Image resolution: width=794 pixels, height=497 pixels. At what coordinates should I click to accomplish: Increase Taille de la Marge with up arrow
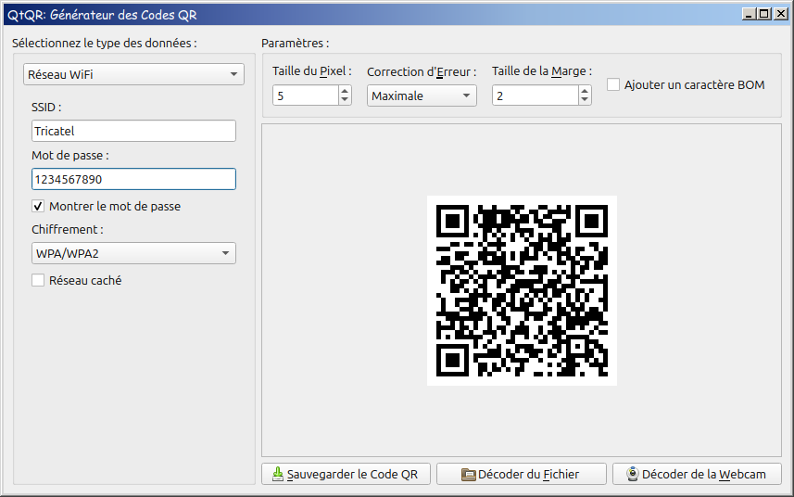[x=585, y=91]
